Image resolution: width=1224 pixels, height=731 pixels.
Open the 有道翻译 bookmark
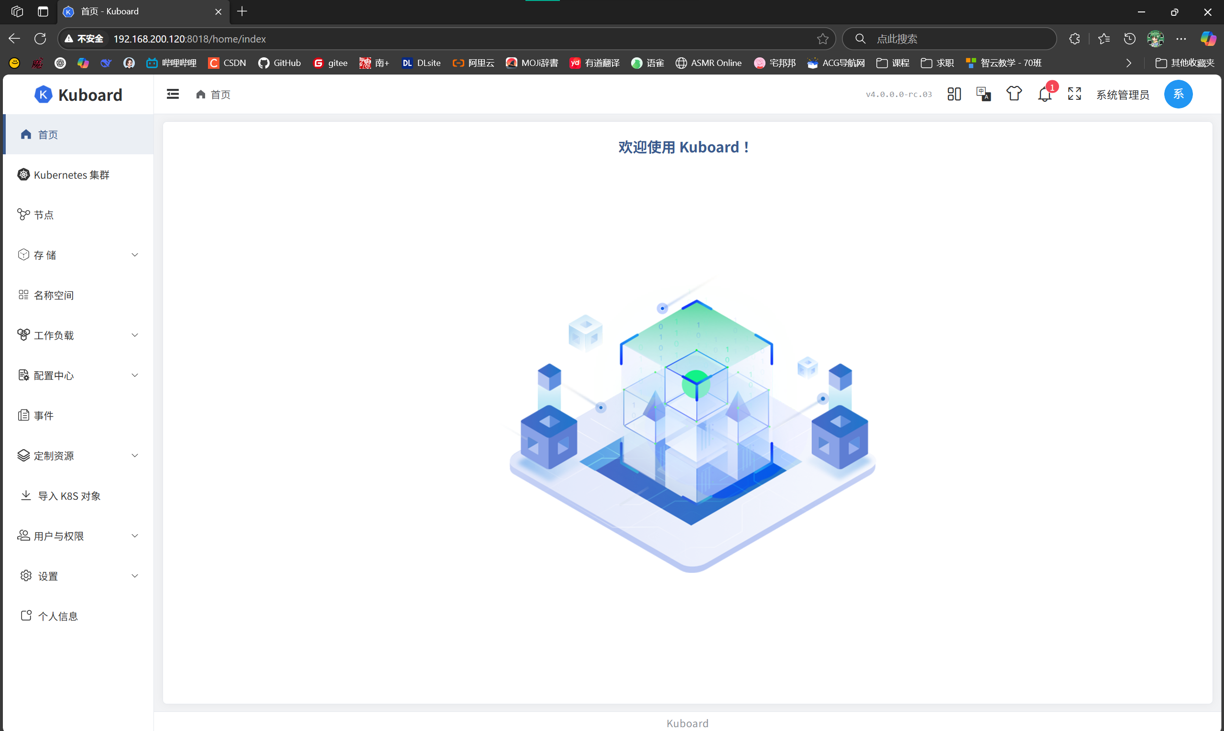point(594,63)
